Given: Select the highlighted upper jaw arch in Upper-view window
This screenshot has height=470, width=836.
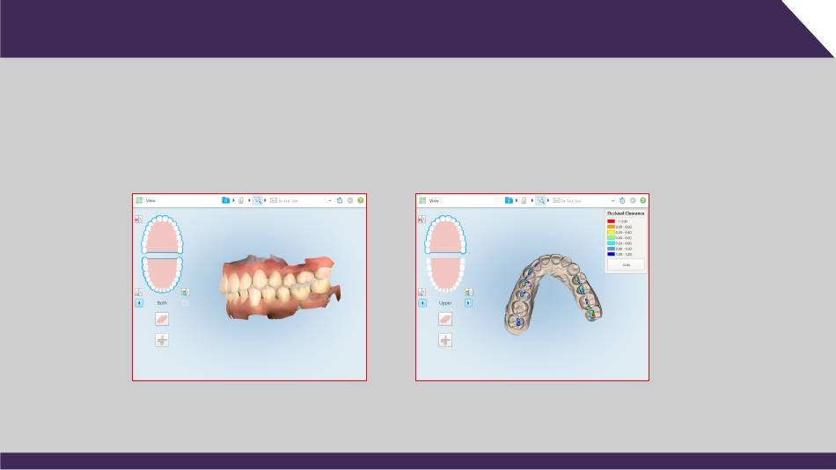Looking at the screenshot, I should pyautogui.click(x=445, y=235).
